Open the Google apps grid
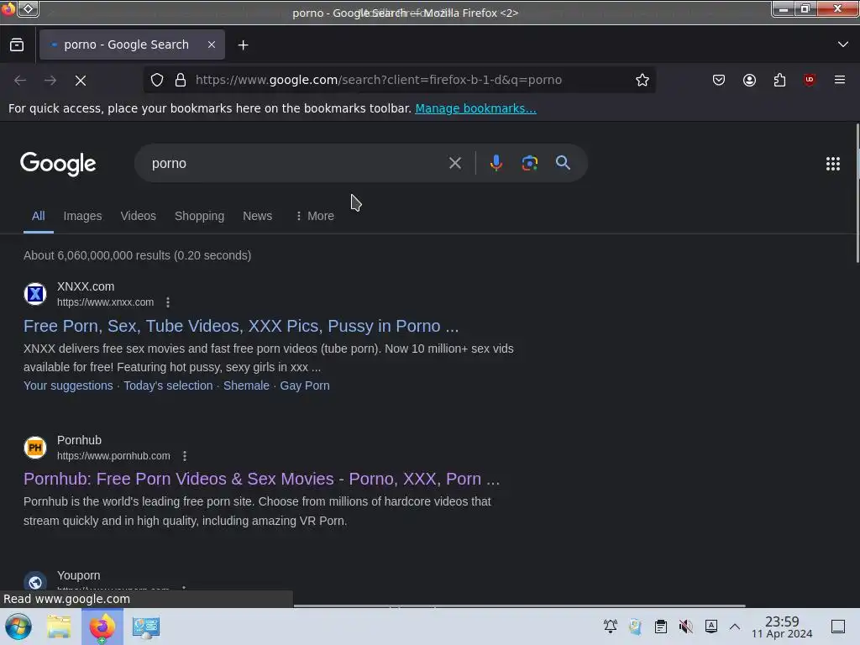This screenshot has height=645, width=860. coord(832,164)
